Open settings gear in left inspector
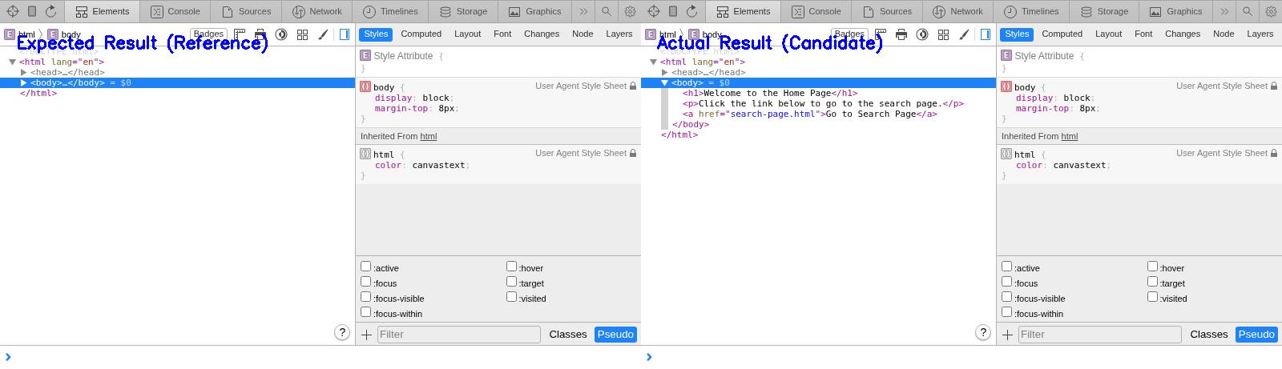 pyautogui.click(x=630, y=11)
